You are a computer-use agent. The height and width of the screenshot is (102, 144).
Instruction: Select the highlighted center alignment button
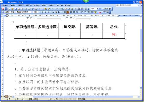68,12
